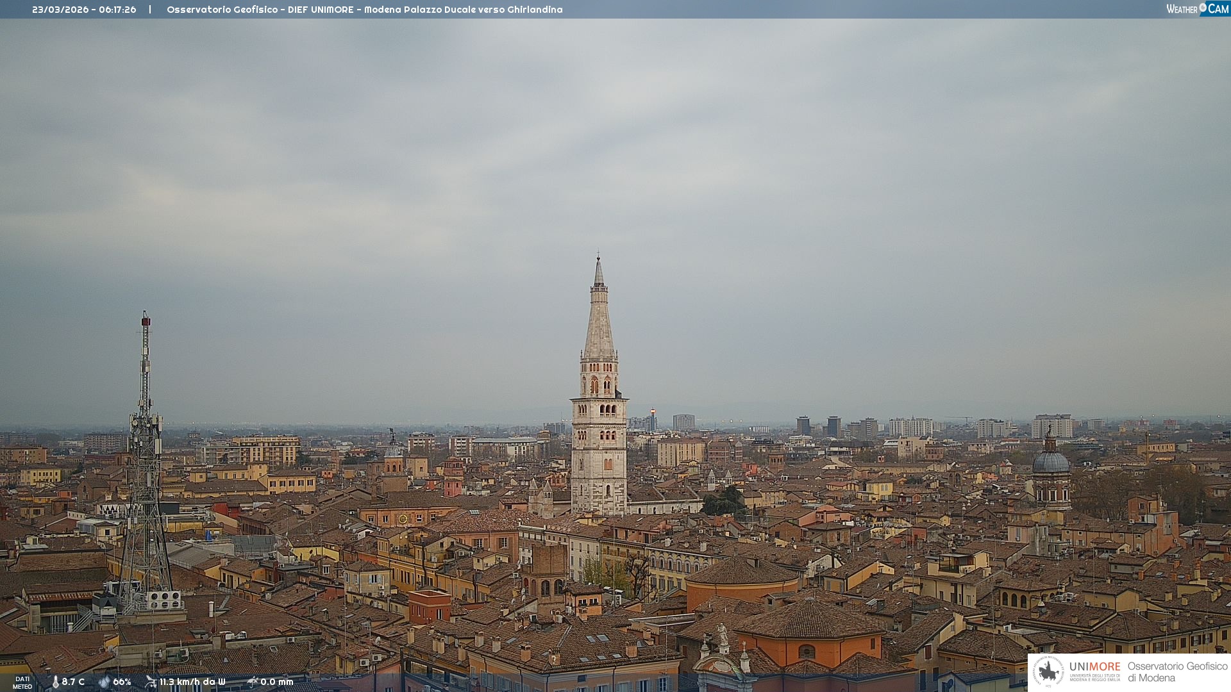
Task: Click the WeatherCam camera lens icon
Action: 1203,8
